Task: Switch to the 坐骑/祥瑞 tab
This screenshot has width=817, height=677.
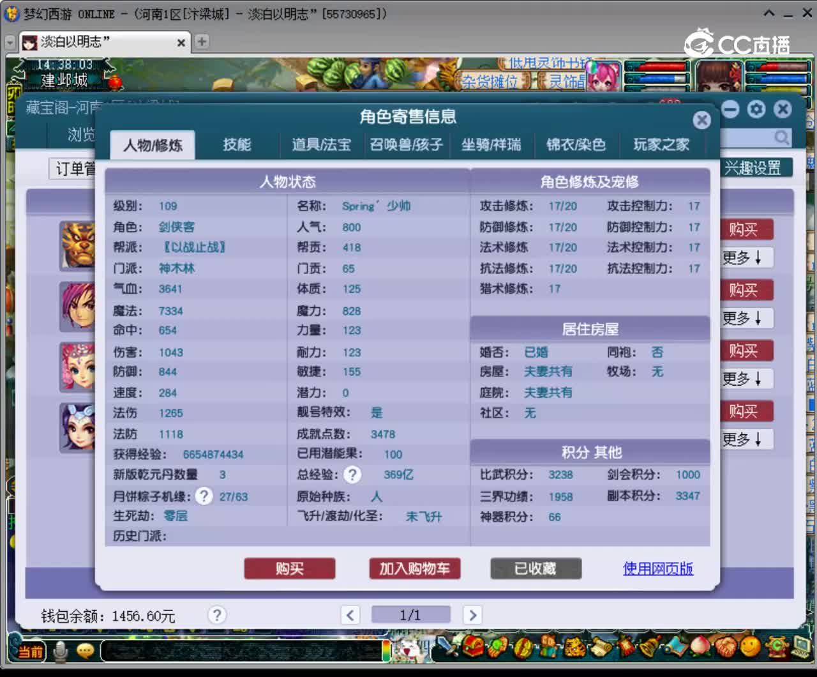Action: pos(491,145)
